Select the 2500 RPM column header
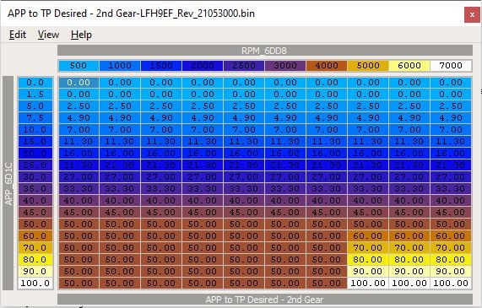The height and width of the screenshot is (308, 482). [x=244, y=66]
